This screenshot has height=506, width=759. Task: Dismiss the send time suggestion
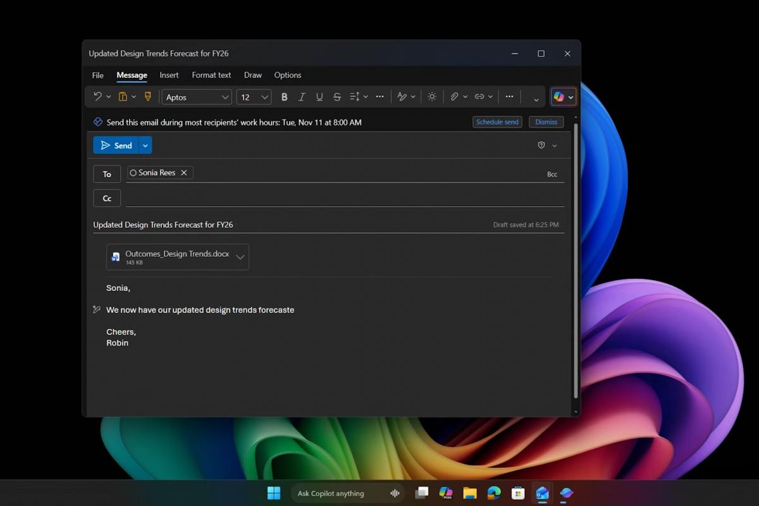point(546,121)
